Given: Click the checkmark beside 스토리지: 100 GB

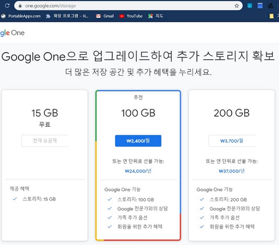Looking at the screenshot, I should pyautogui.click(x=109, y=200).
